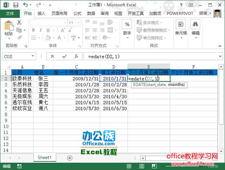225x170 pixels.
Task: Click the Font Color letter A
Action: point(59,38)
